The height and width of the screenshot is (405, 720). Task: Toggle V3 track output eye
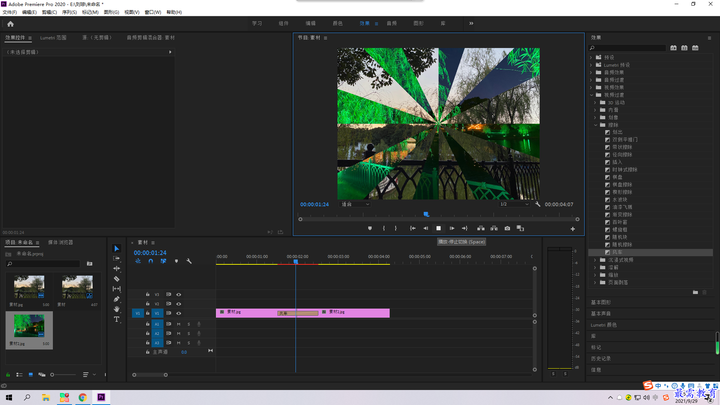click(x=179, y=294)
